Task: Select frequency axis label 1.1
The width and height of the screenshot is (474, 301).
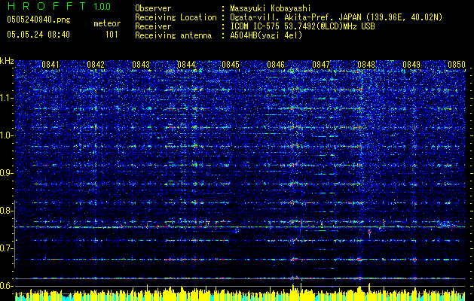Action: click(x=6, y=98)
